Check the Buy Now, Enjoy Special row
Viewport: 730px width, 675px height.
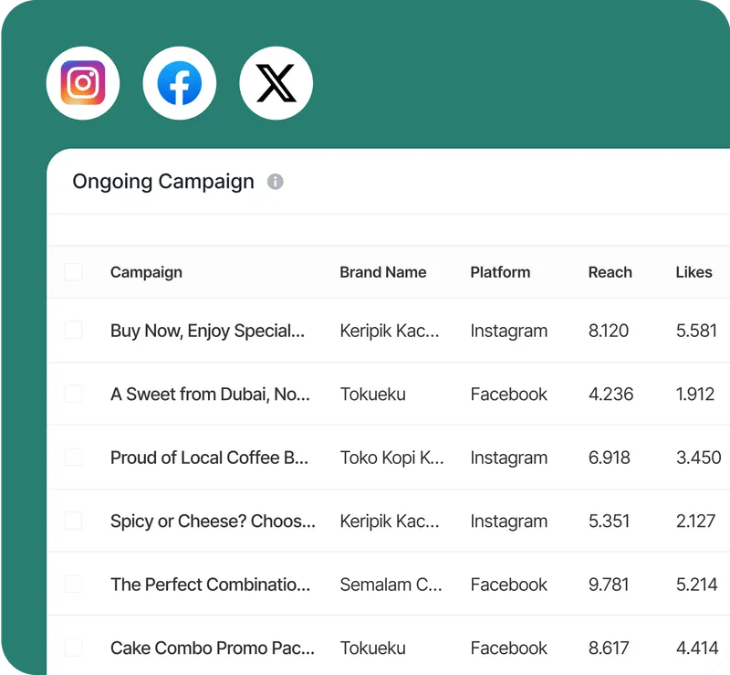(74, 330)
